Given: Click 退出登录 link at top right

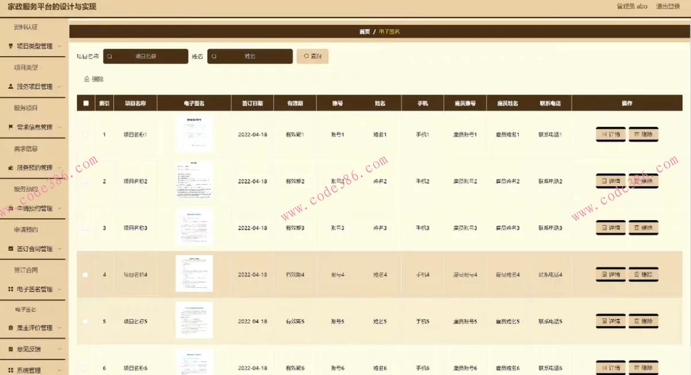Looking at the screenshot, I should tap(669, 6).
